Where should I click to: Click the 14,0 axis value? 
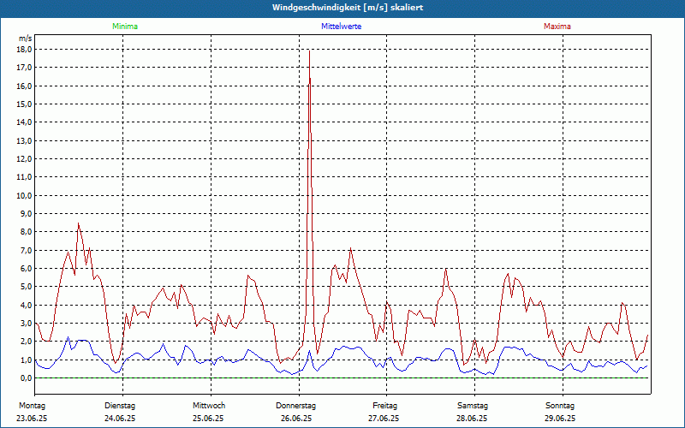point(25,122)
